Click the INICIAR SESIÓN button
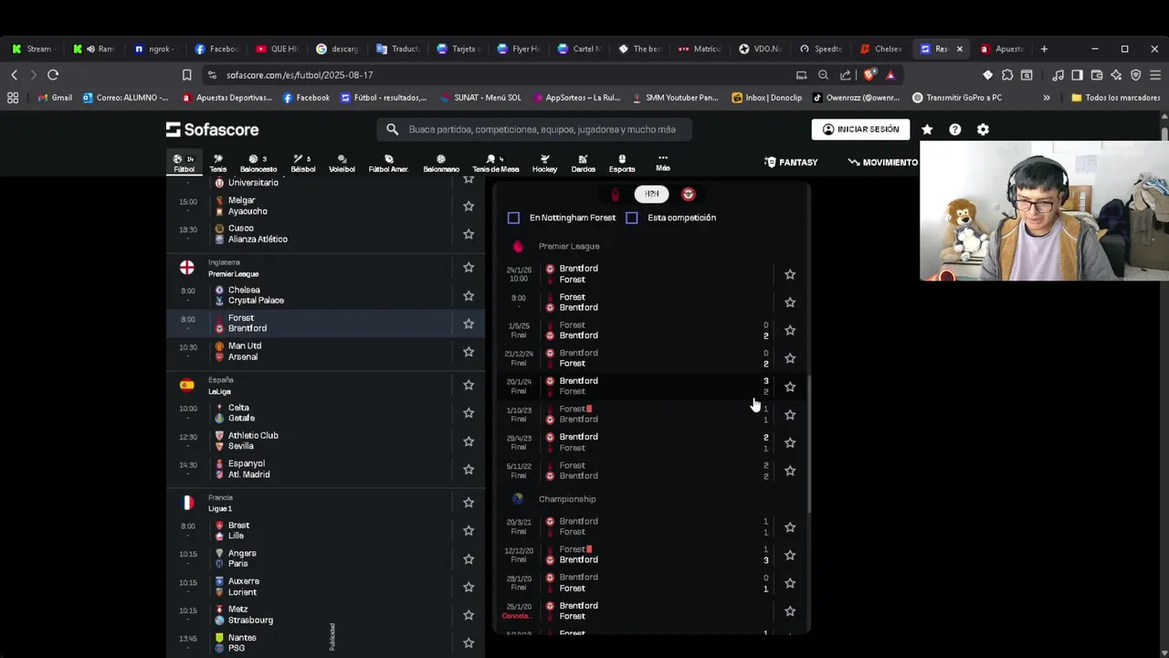1169x658 pixels. 860,130
